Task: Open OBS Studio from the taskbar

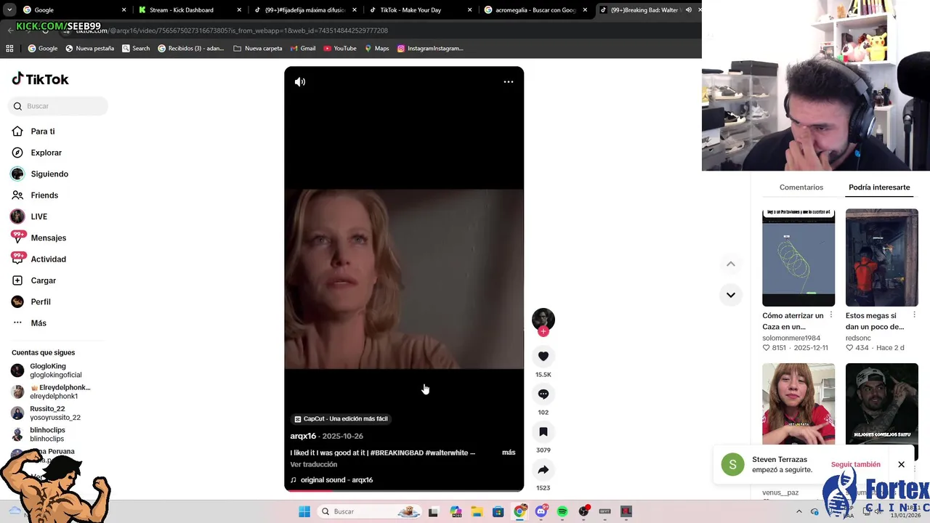Action: (x=583, y=511)
